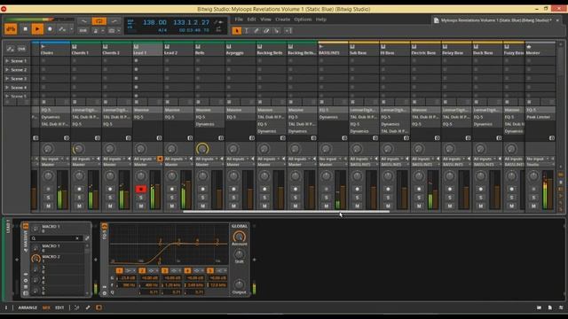Select the Time selection tool
568x319 pixels.
click(247, 31)
